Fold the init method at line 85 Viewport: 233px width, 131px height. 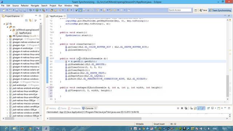(54, 58)
